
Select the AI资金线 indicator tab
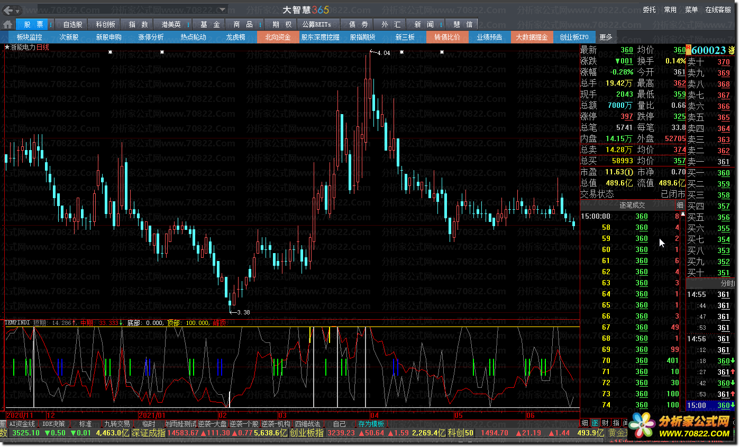(22, 424)
